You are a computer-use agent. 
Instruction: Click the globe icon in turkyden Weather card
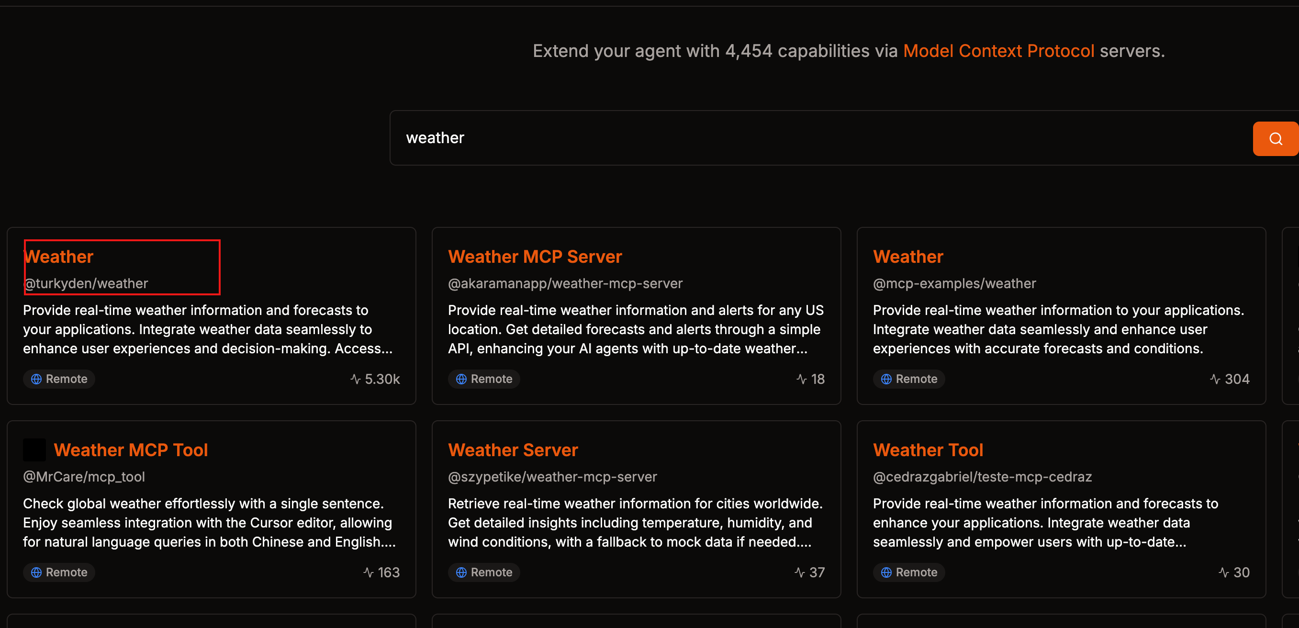(36, 379)
